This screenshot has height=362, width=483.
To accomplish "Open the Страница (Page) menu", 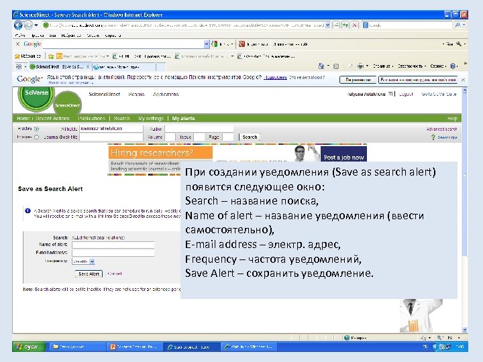I will [x=383, y=66].
